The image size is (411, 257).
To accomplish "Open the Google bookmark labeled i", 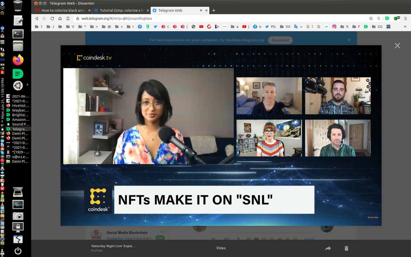I will tap(310, 27).
